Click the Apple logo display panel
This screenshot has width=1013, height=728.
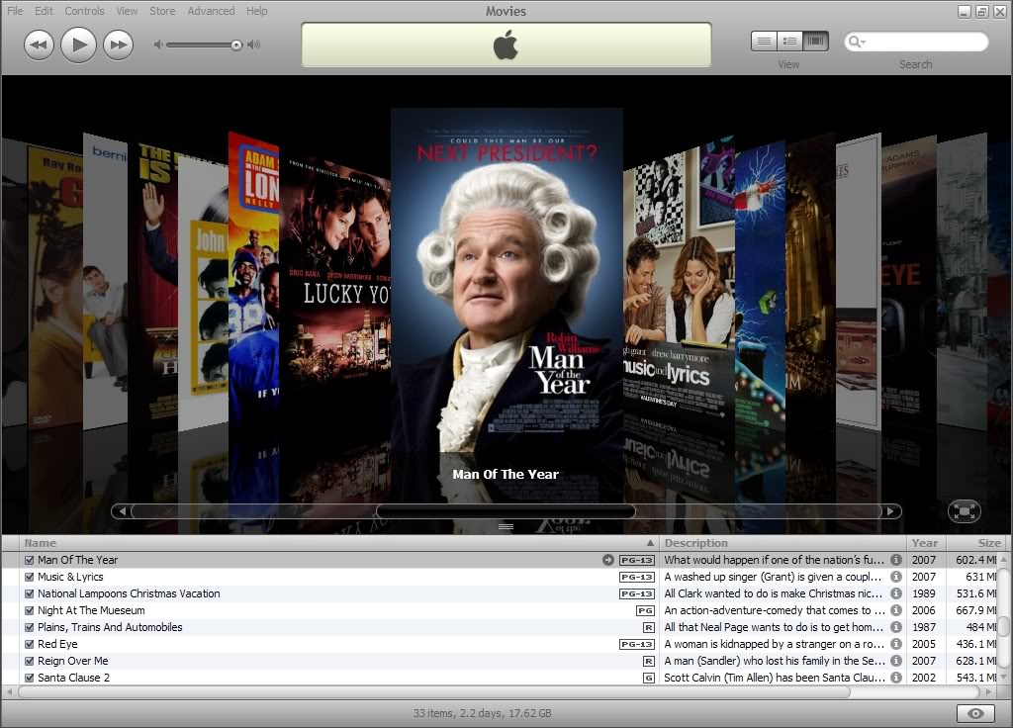[x=506, y=45]
